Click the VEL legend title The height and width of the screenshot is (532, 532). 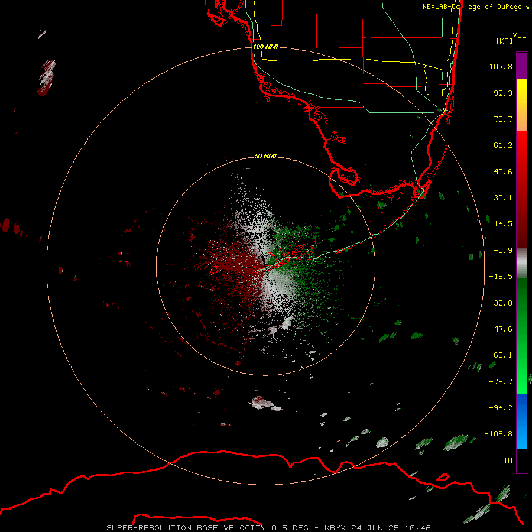point(520,35)
